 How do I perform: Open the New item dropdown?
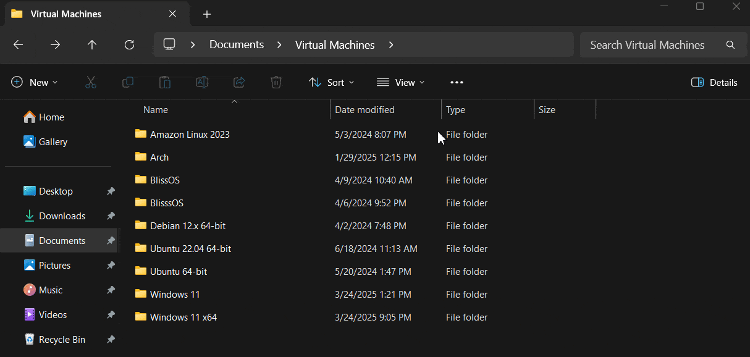click(35, 82)
